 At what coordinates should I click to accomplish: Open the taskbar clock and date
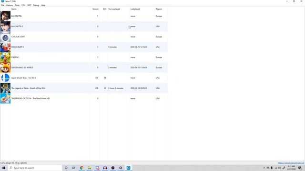[291, 168]
